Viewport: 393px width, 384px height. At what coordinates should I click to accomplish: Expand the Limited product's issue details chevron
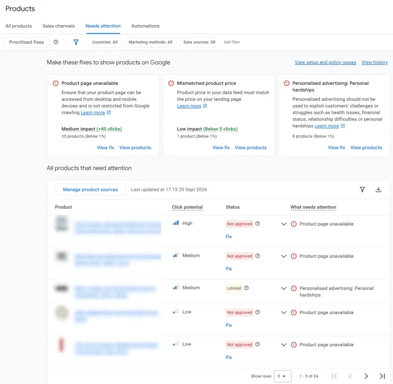(x=283, y=288)
